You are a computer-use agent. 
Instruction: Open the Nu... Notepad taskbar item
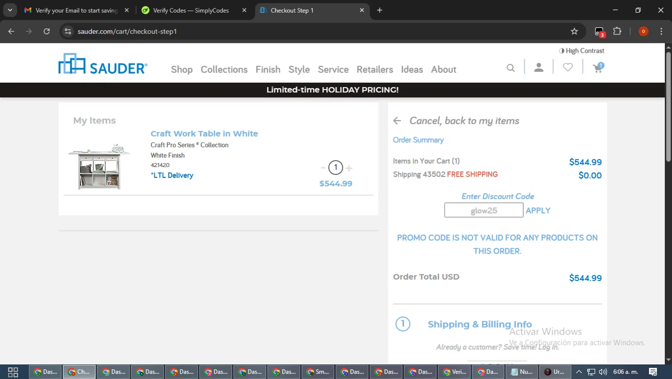pyautogui.click(x=522, y=372)
